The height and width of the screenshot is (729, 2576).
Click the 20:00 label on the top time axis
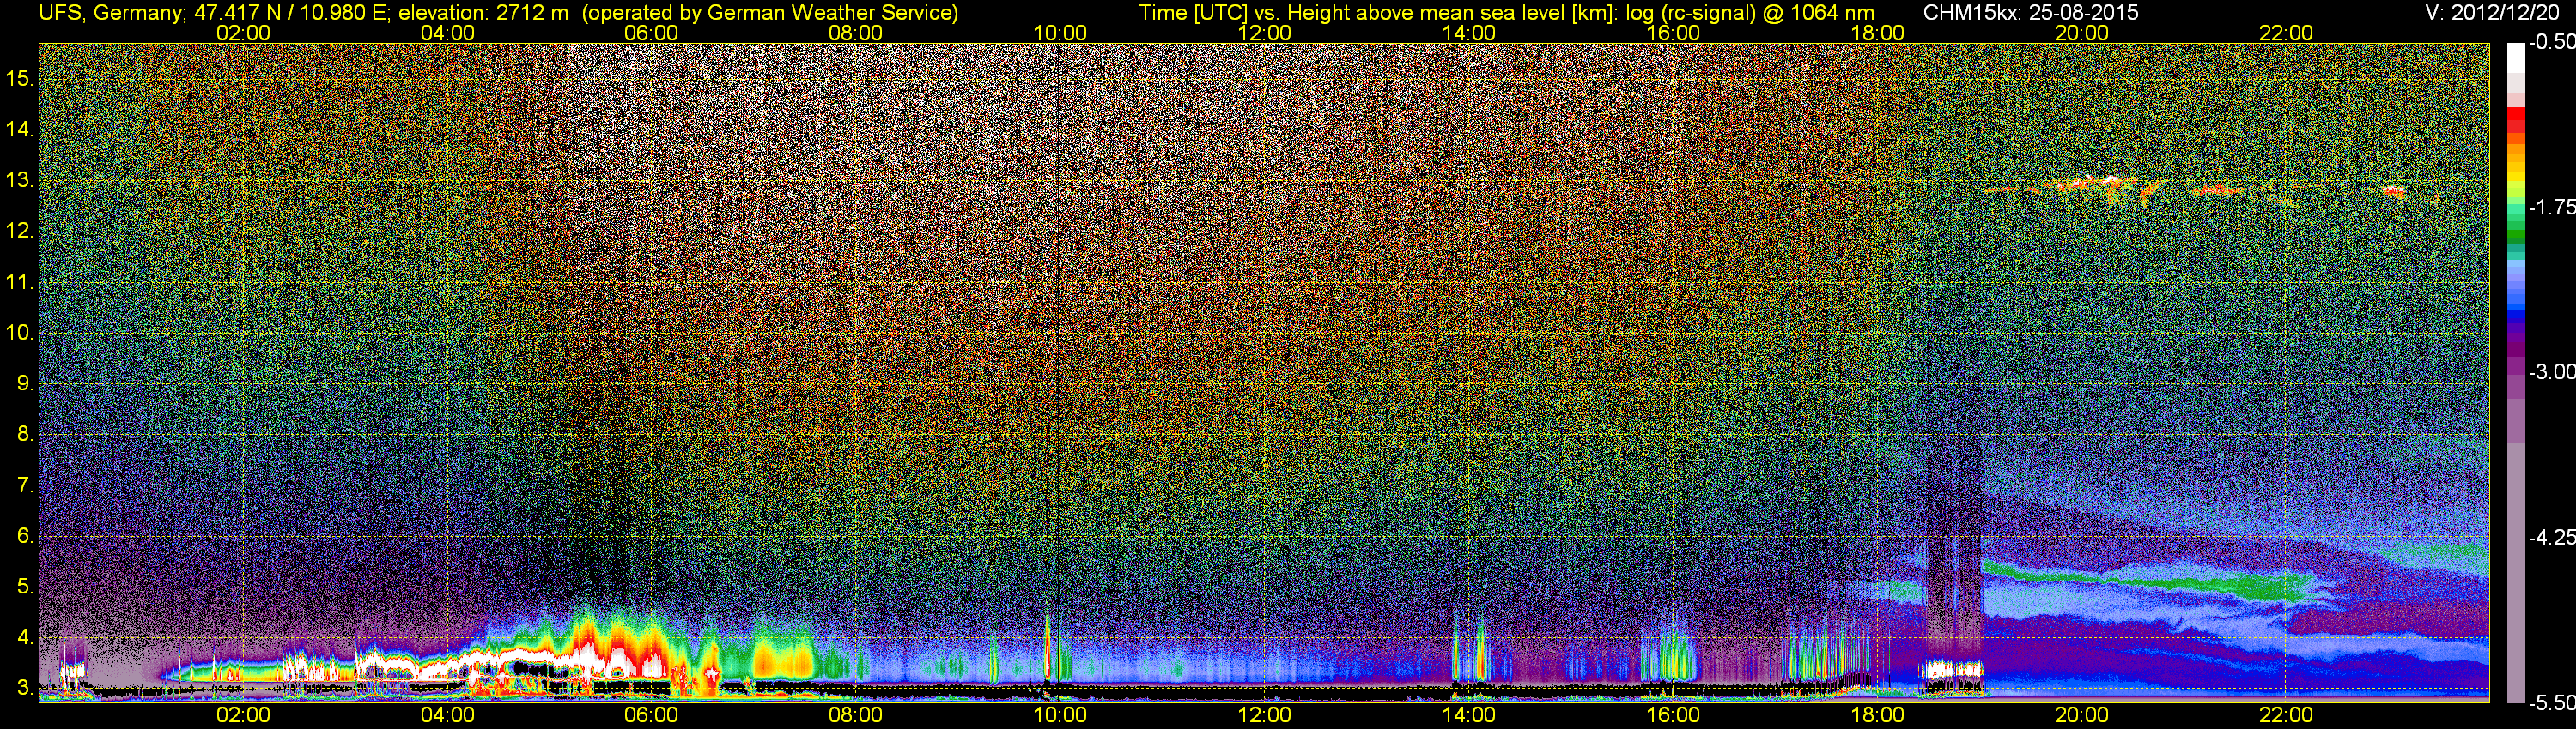pos(2082,33)
